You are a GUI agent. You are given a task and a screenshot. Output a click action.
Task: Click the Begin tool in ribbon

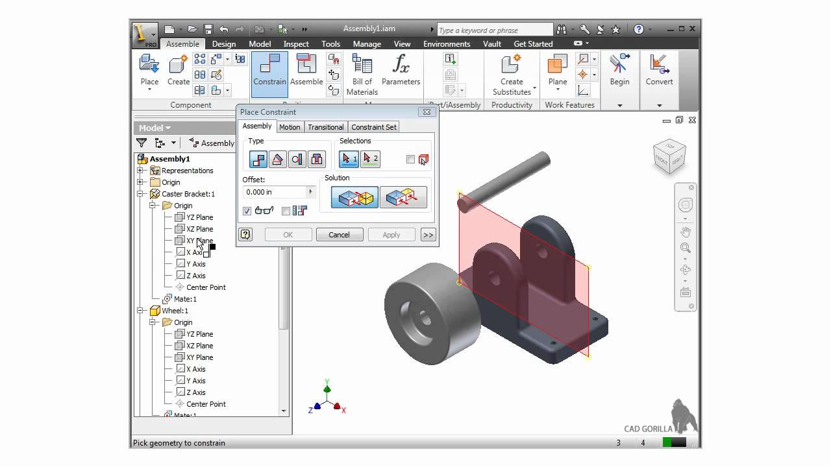click(x=619, y=70)
